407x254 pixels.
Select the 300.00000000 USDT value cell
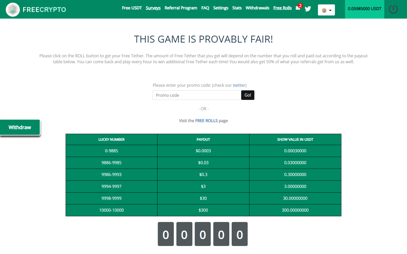(x=295, y=210)
